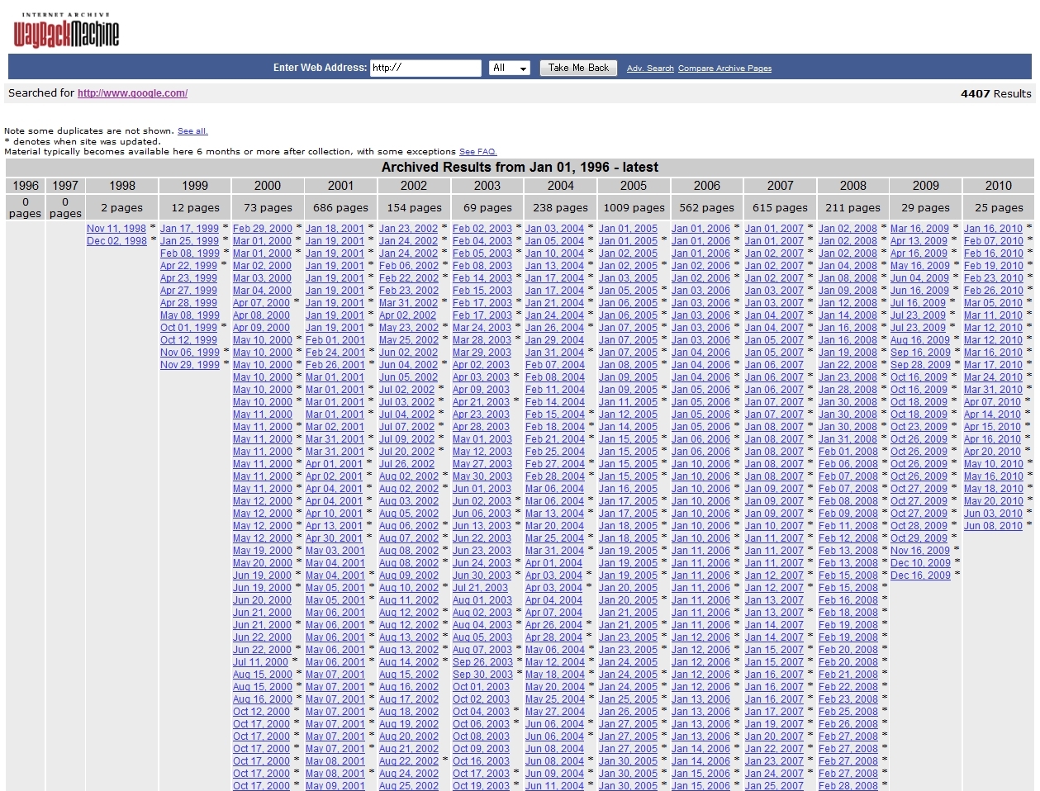Load the Jan 18, 2001 snapshot
Screen dimensions: 1040x791
click(x=335, y=229)
